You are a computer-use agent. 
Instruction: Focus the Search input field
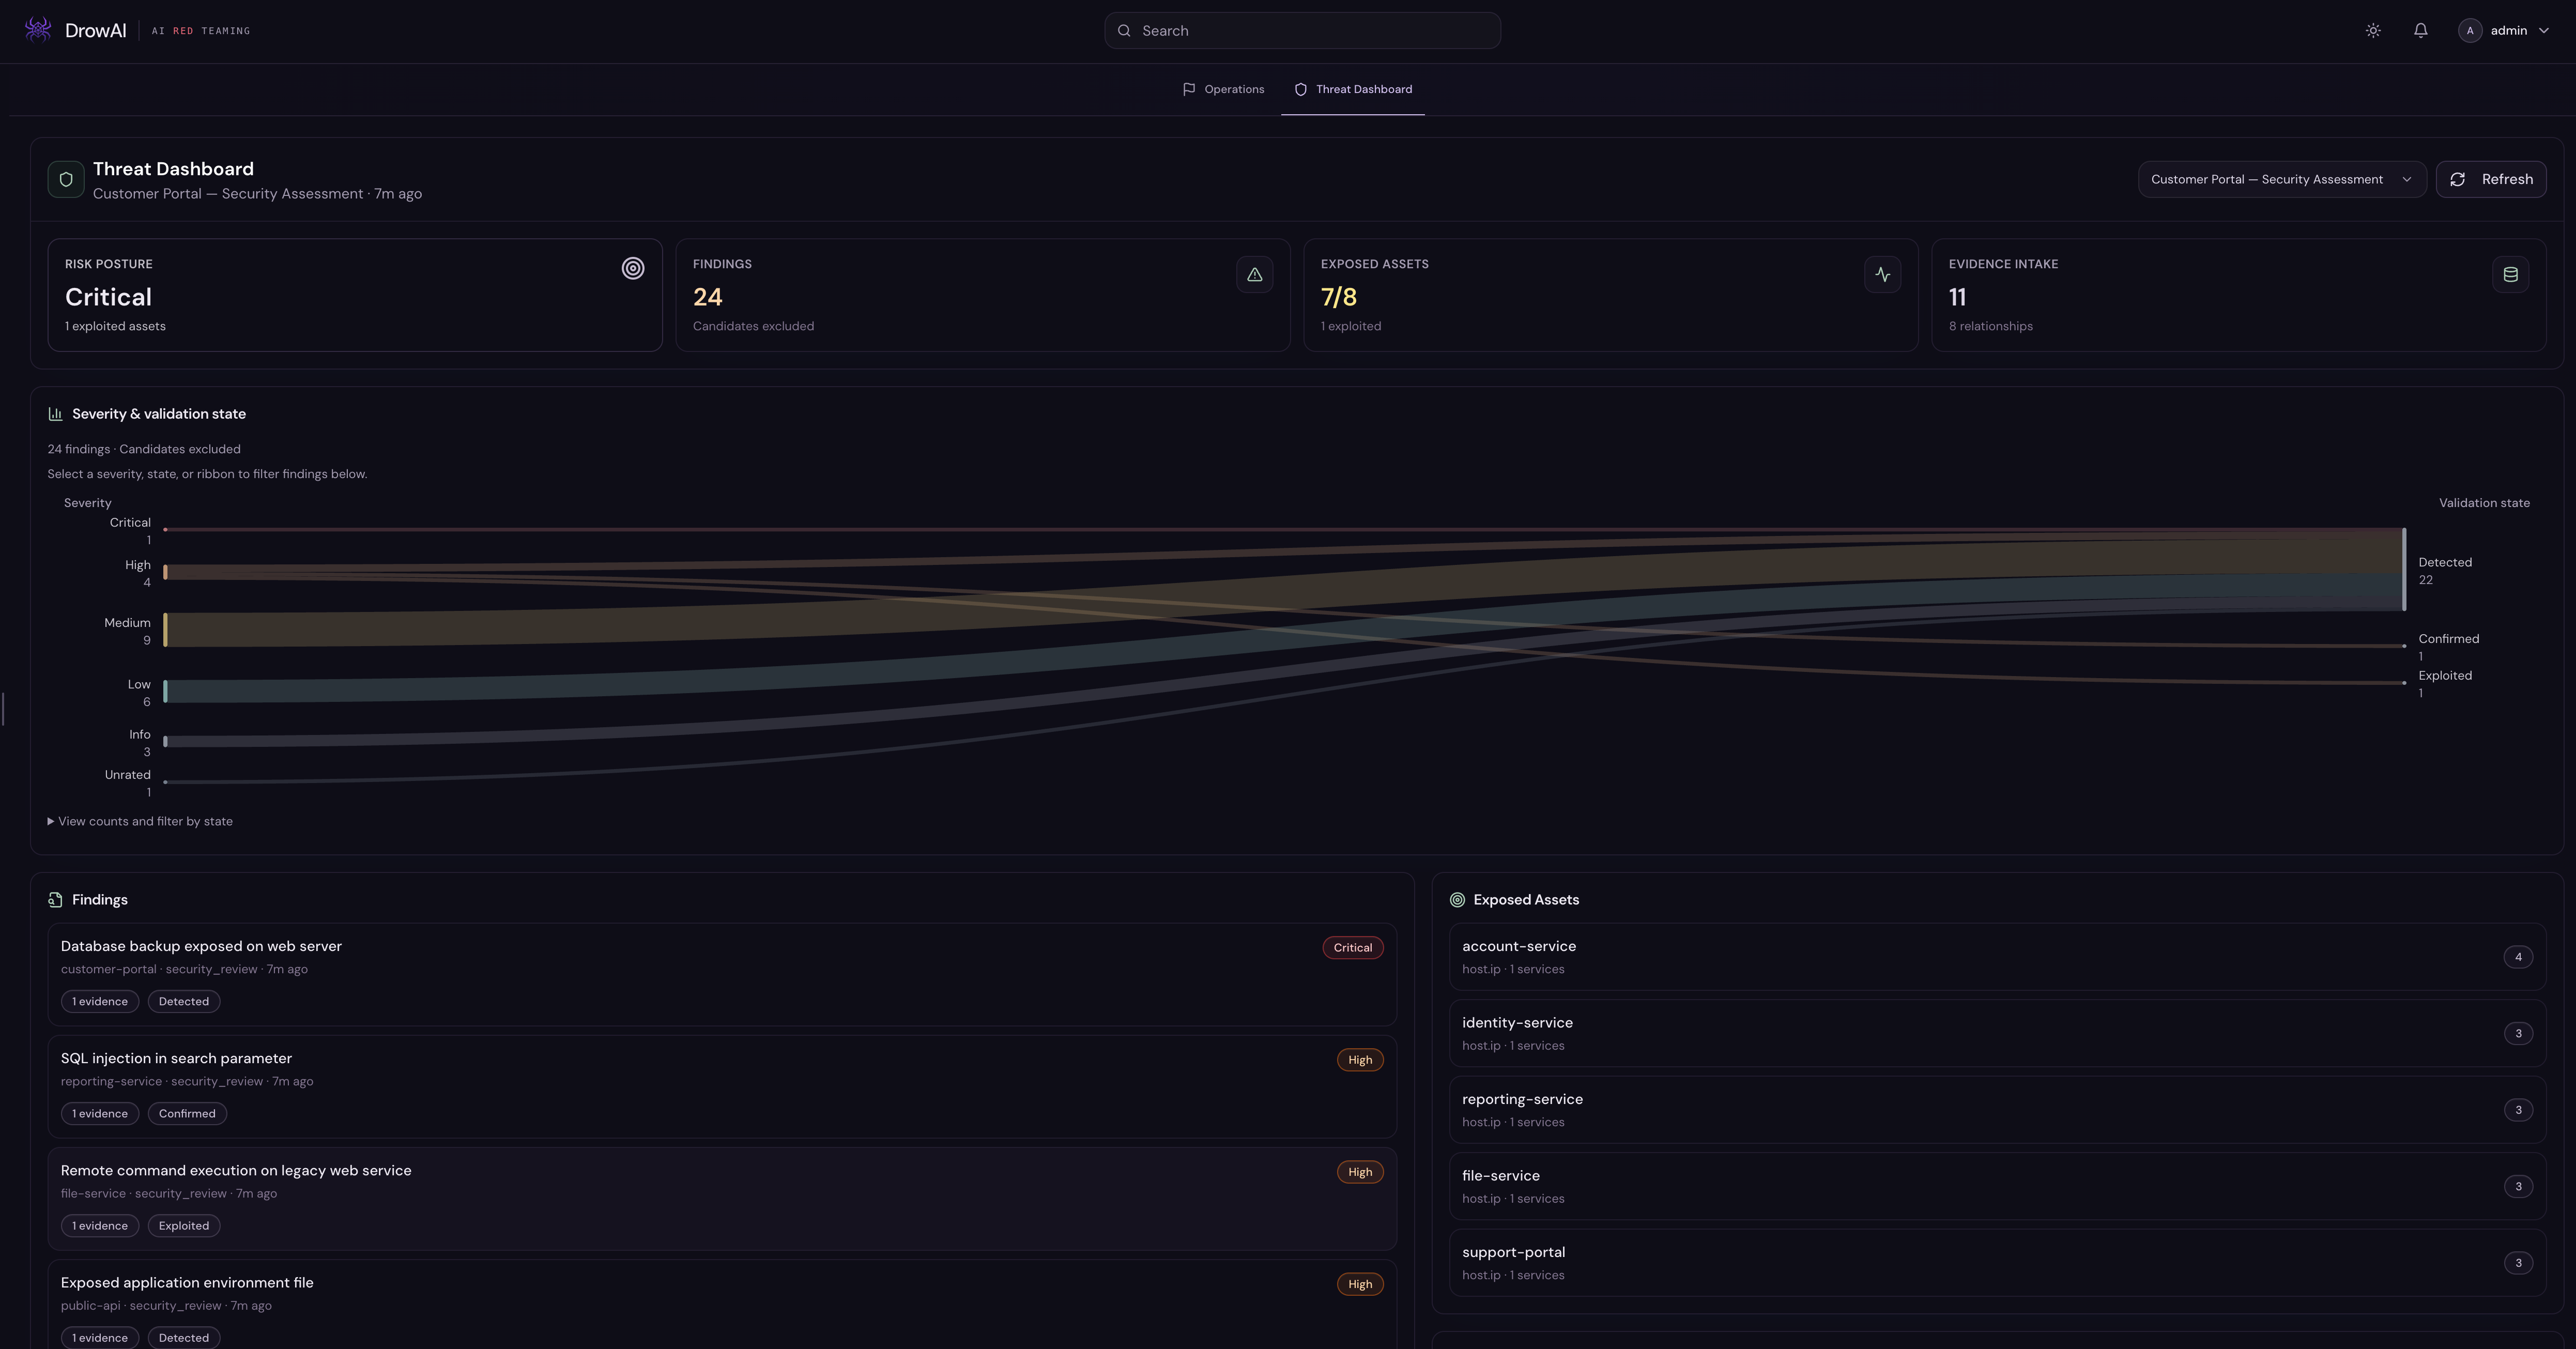[1302, 31]
